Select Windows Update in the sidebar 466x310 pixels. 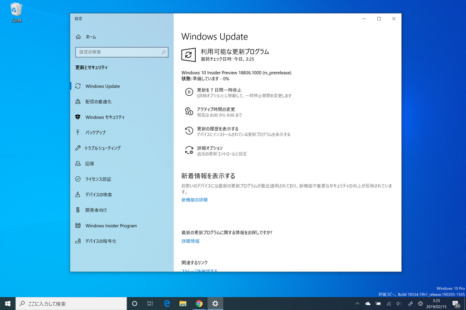pyautogui.click(x=102, y=86)
